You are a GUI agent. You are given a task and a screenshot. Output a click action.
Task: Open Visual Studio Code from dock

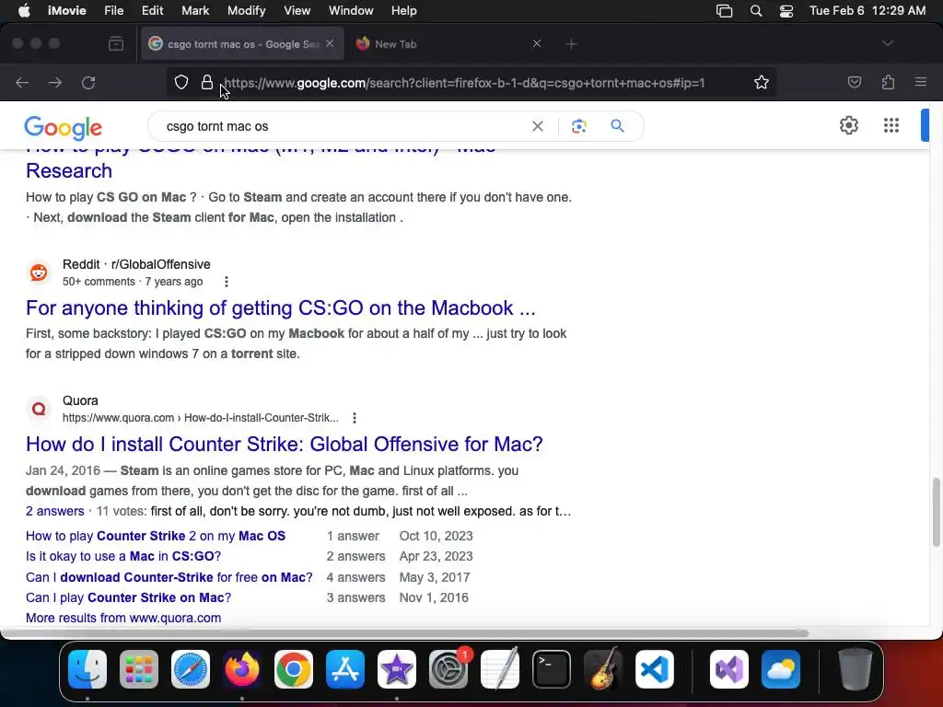[655, 669]
